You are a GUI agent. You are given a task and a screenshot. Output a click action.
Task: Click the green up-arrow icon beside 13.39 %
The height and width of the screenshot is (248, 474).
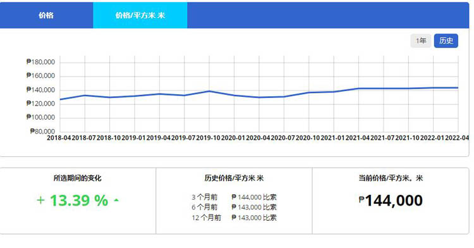(116, 200)
